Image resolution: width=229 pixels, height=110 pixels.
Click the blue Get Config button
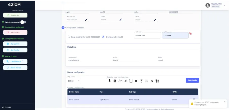(192, 80)
